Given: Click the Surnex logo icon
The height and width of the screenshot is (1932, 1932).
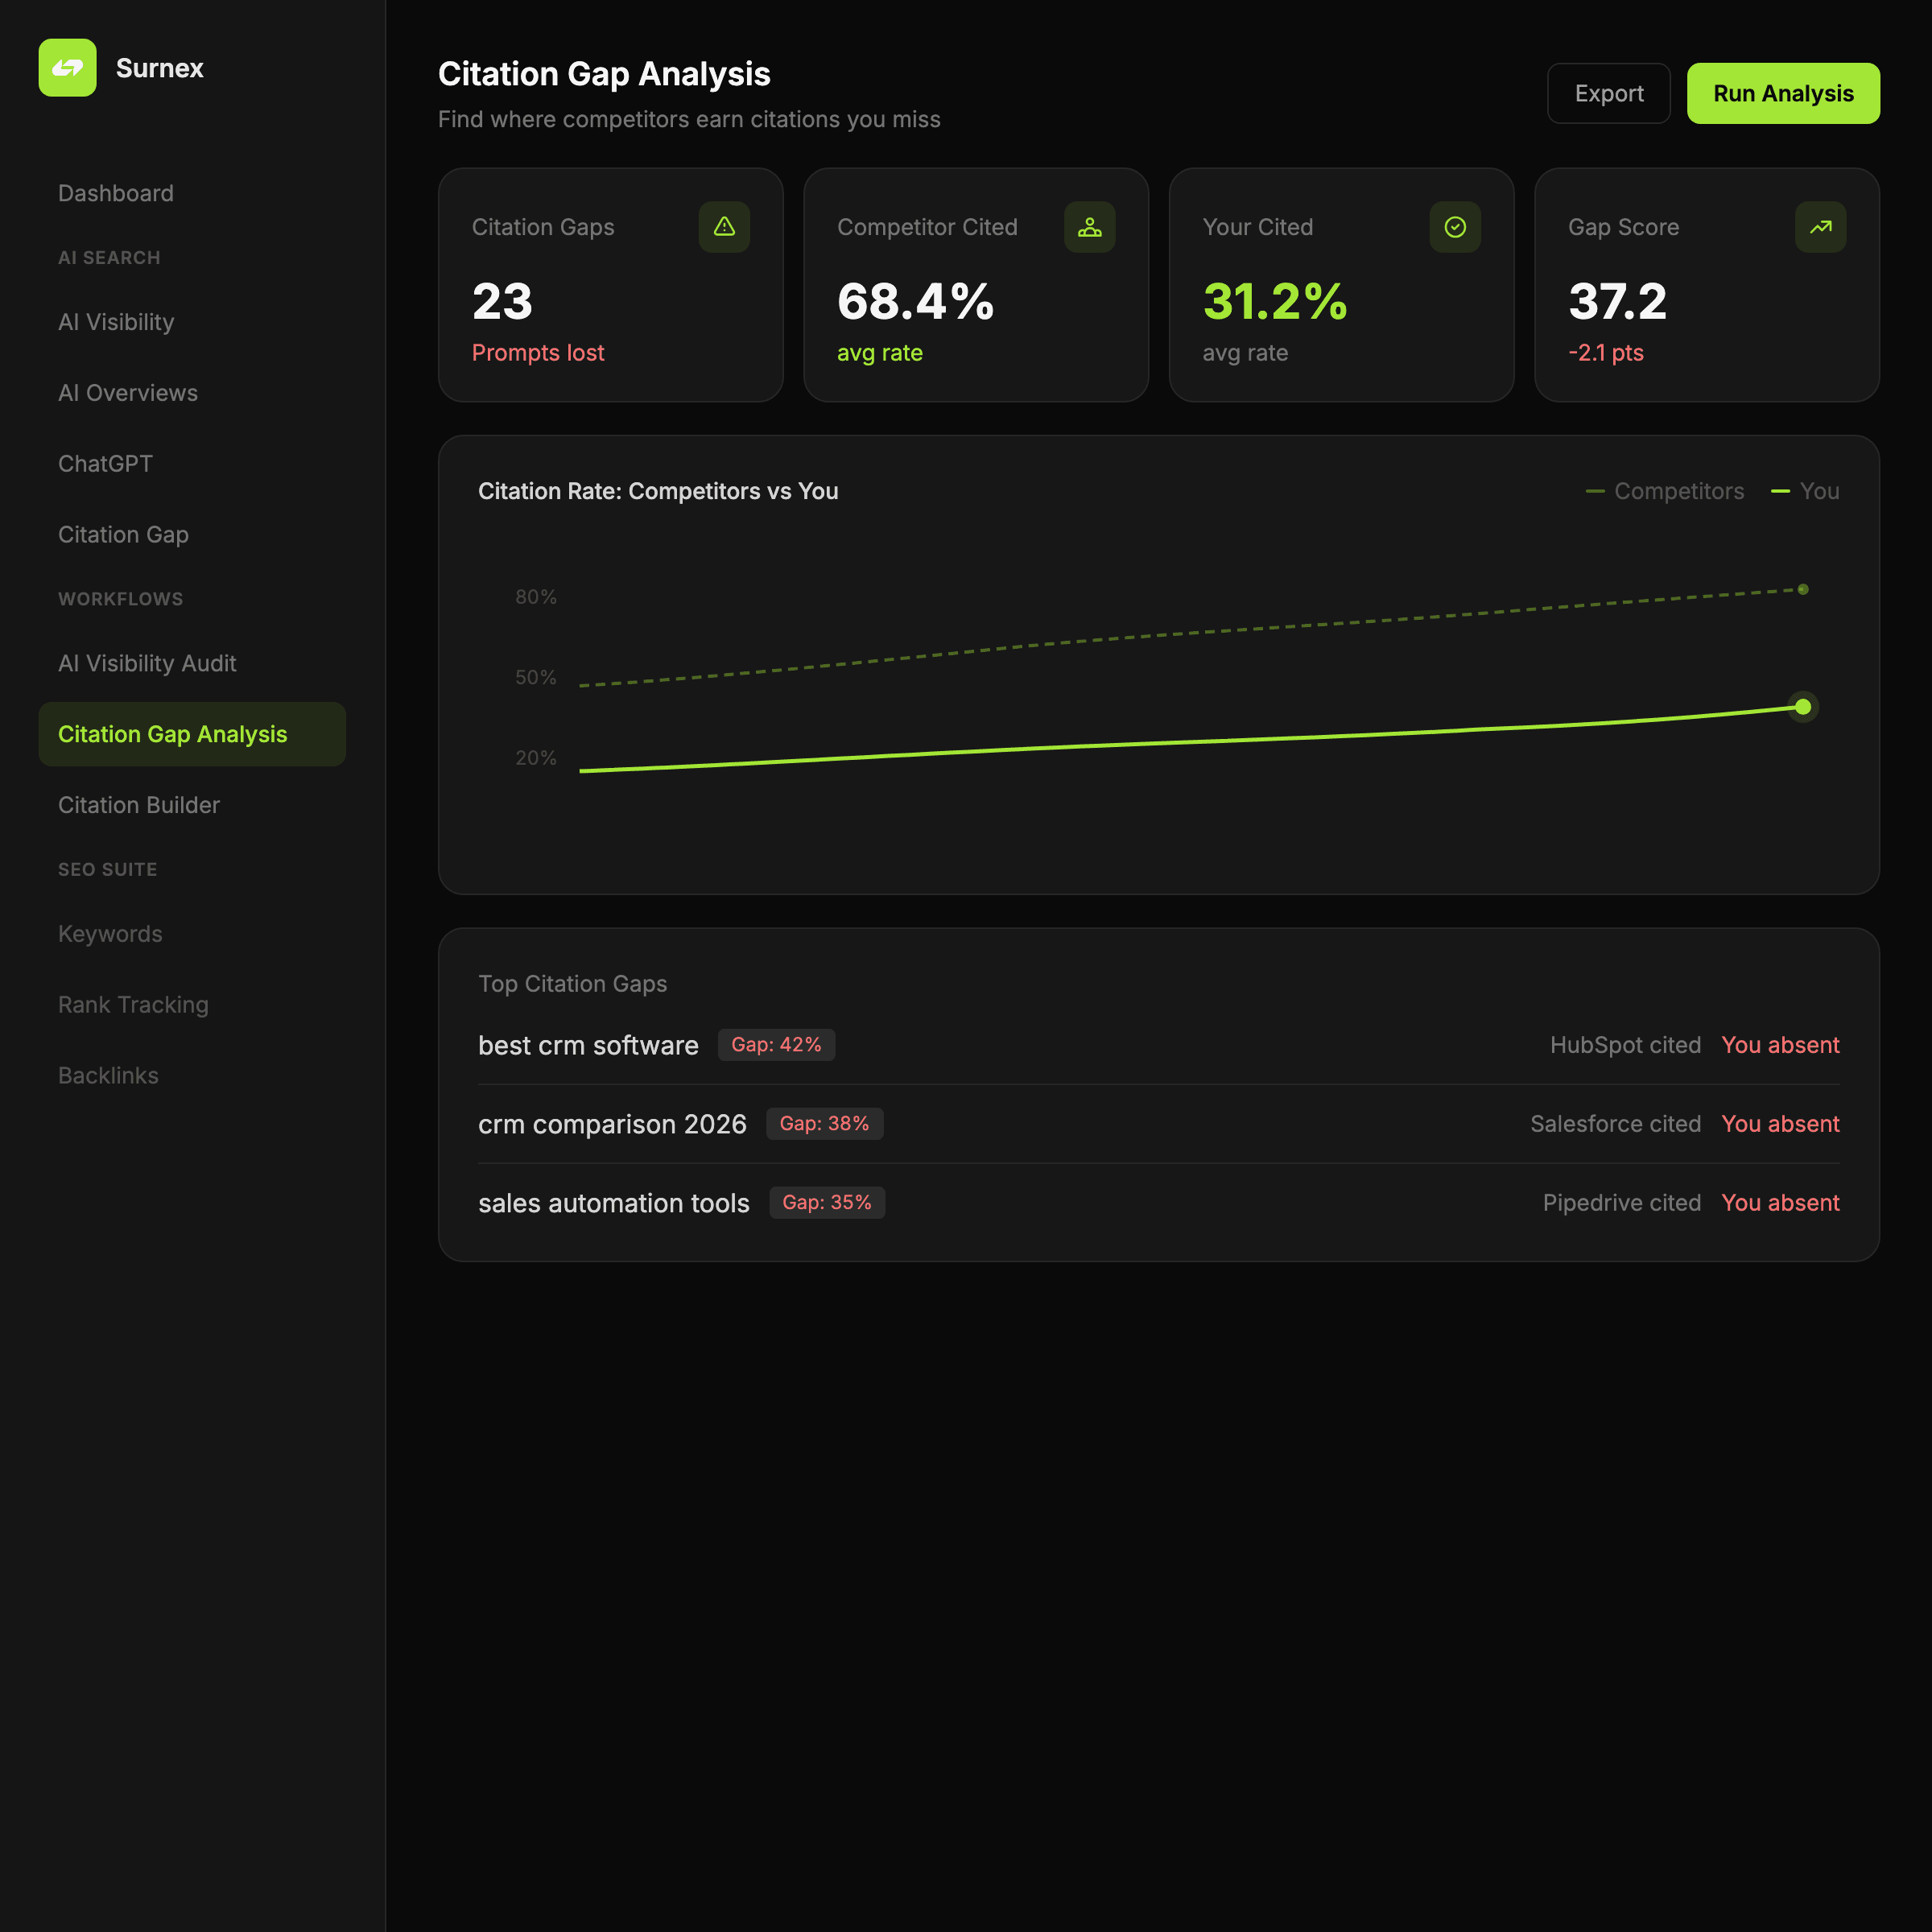Looking at the screenshot, I should pyautogui.click(x=67, y=68).
